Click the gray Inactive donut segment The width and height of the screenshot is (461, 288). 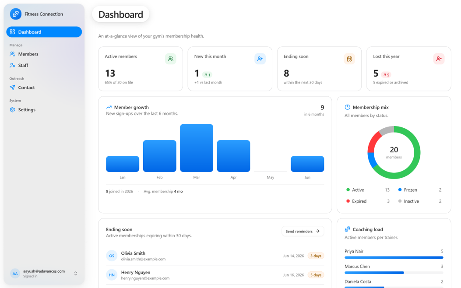387,130
